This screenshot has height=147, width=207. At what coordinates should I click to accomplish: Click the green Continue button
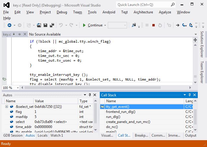coord(93,25)
